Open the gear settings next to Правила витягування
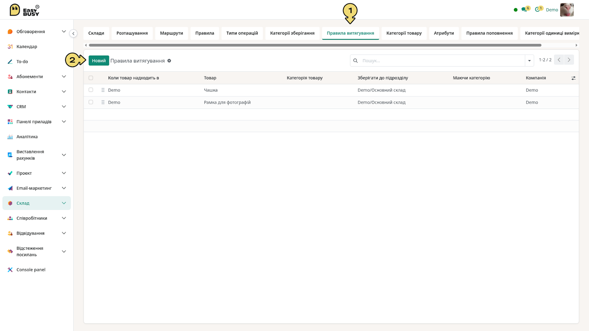 pos(169,61)
